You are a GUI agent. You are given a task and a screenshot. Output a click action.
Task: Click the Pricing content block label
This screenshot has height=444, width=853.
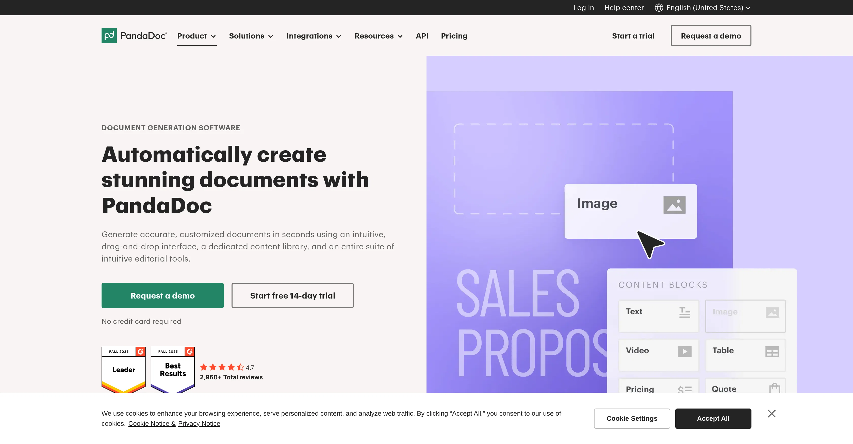point(639,389)
